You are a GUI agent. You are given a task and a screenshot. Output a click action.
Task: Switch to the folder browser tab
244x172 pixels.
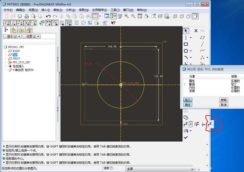14,30
